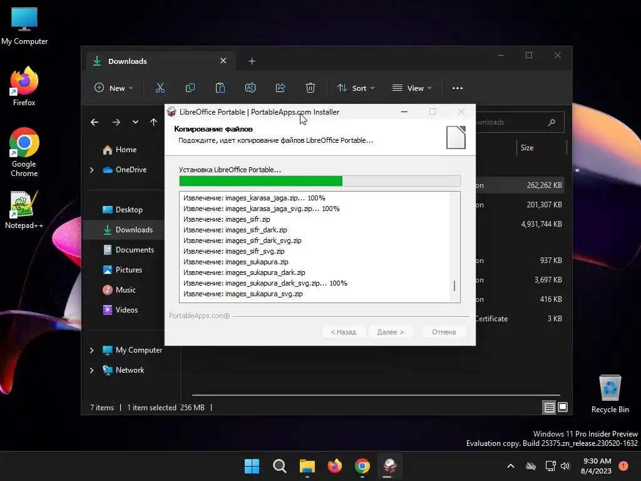Open the Firefox desktop shortcut
The width and height of the screenshot is (641, 481).
(24, 86)
